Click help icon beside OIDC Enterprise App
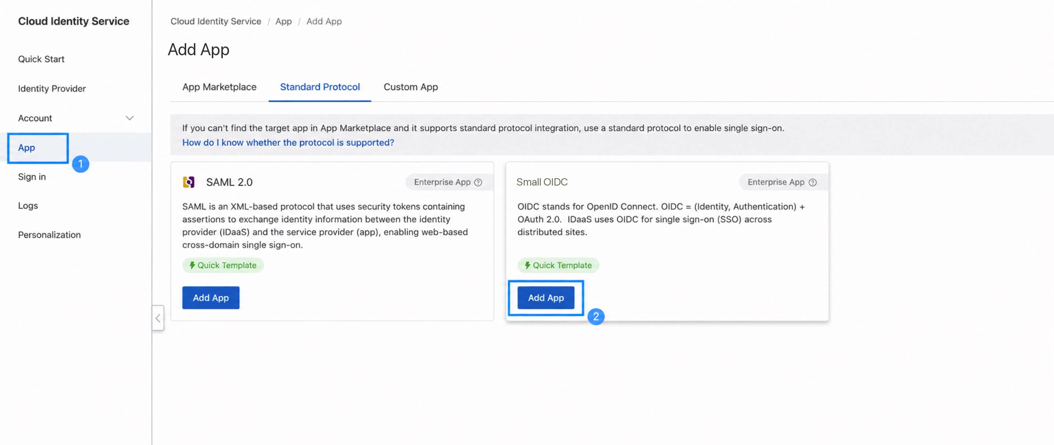1054x445 pixels. [x=812, y=182]
